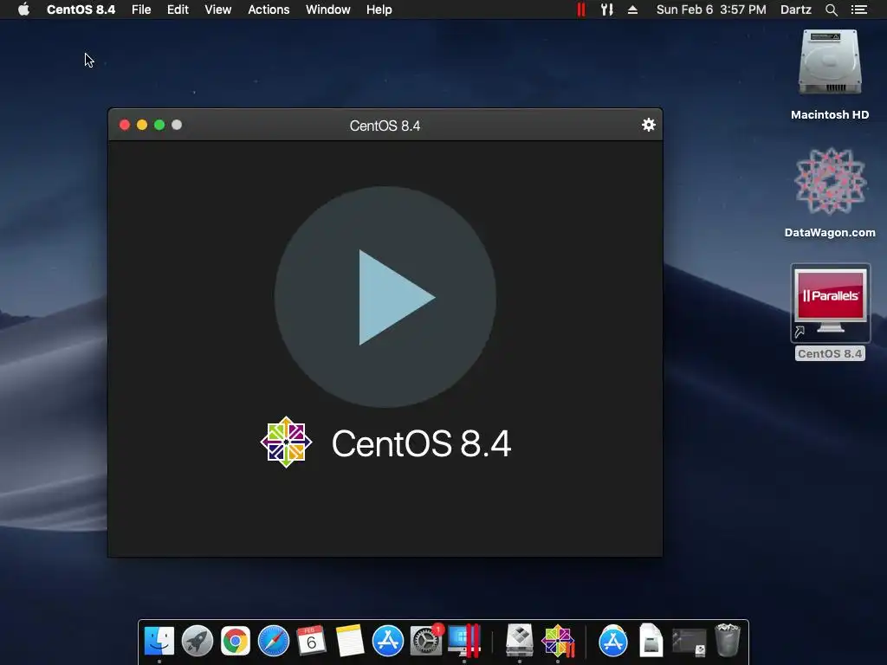Viewport: 887px width, 665px height.
Task: Click the CentOS logo in VM window
Action: [286, 442]
